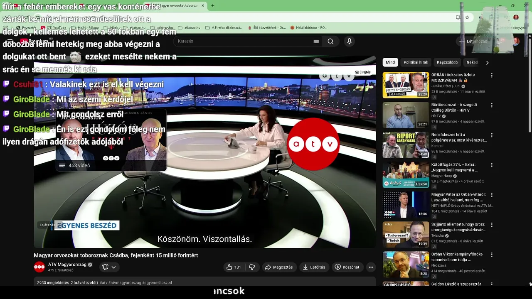The height and width of the screenshot is (299, 532).
Task: Start voice search with the microphone
Action: pyautogui.click(x=349, y=41)
